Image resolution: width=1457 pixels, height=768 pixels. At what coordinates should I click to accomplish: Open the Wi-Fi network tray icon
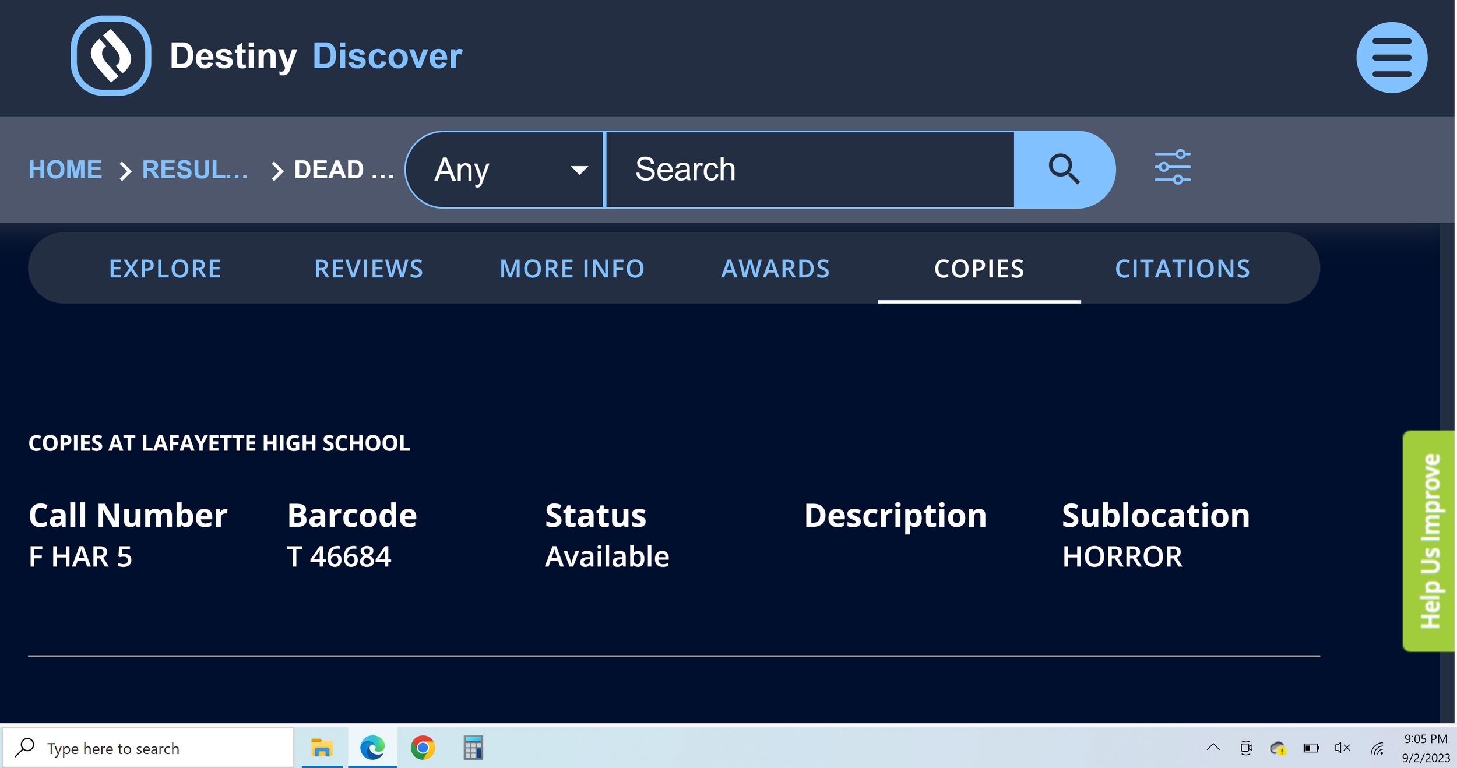(x=1377, y=748)
